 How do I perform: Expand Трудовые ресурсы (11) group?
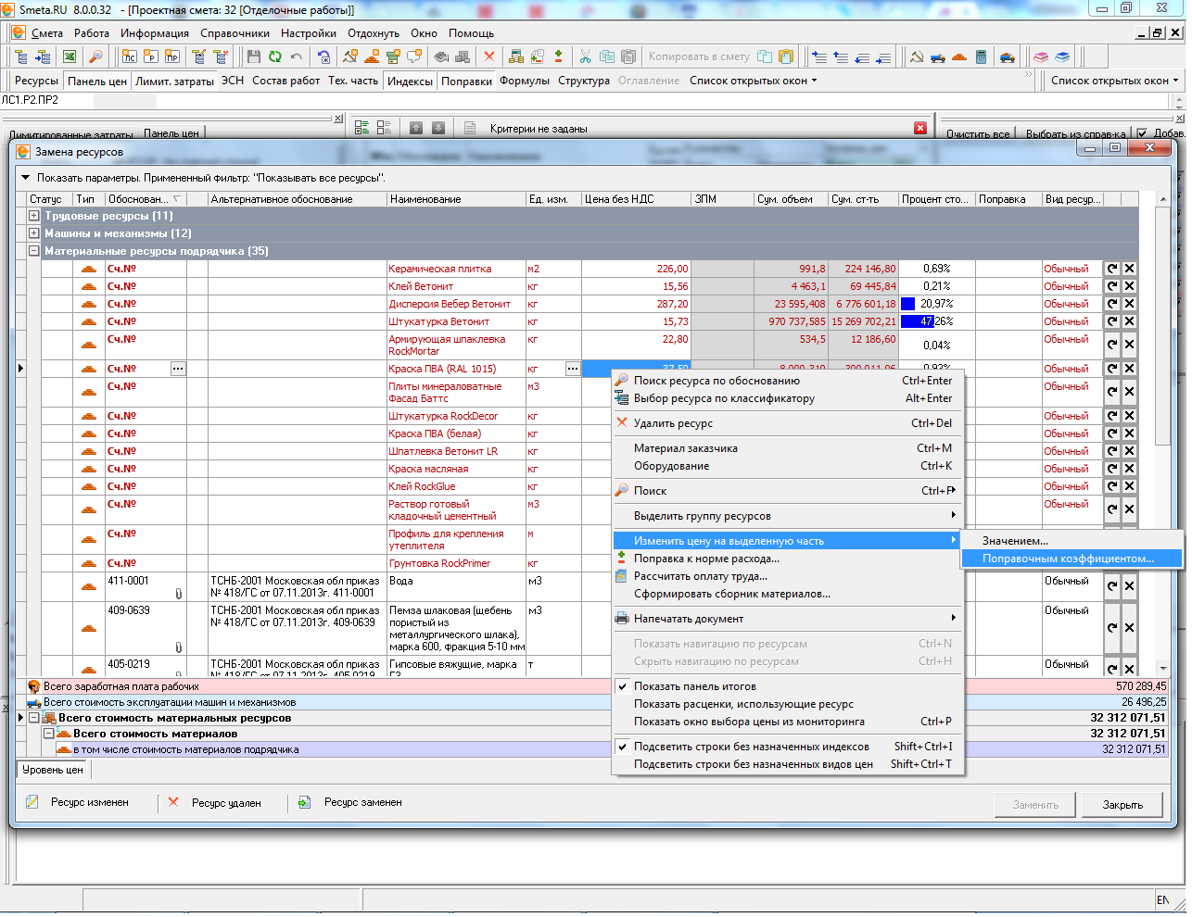click(x=34, y=216)
